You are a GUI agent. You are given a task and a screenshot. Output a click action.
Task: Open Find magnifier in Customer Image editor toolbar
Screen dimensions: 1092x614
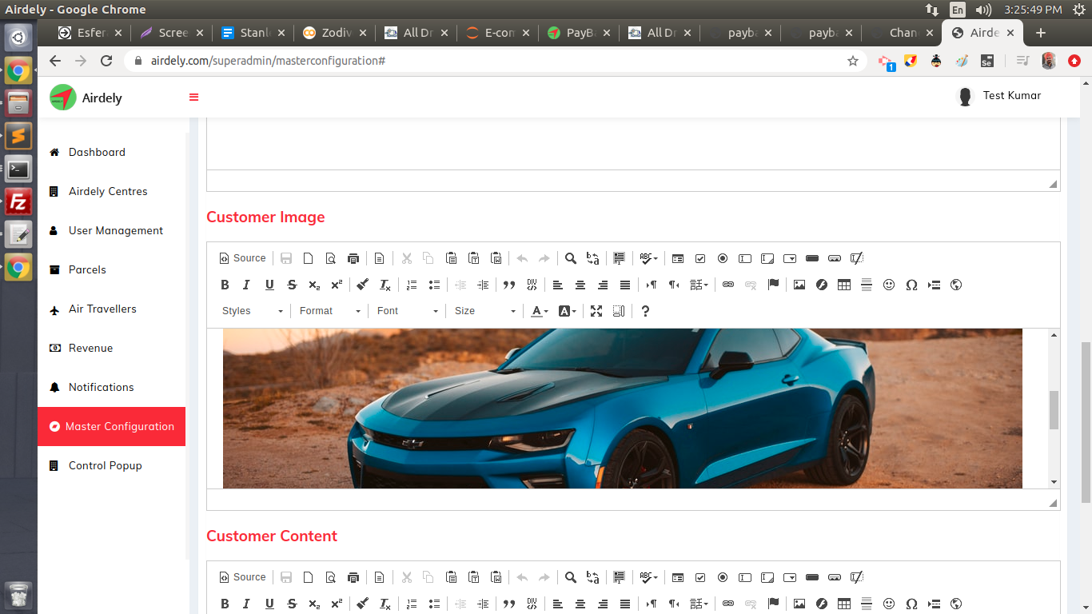570,258
